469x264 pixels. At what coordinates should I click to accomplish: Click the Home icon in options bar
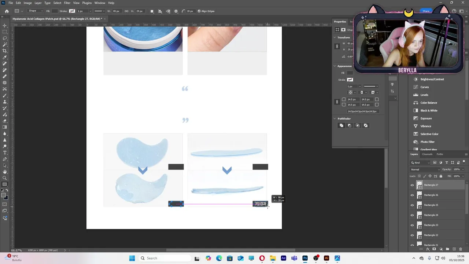click(x=7, y=11)
